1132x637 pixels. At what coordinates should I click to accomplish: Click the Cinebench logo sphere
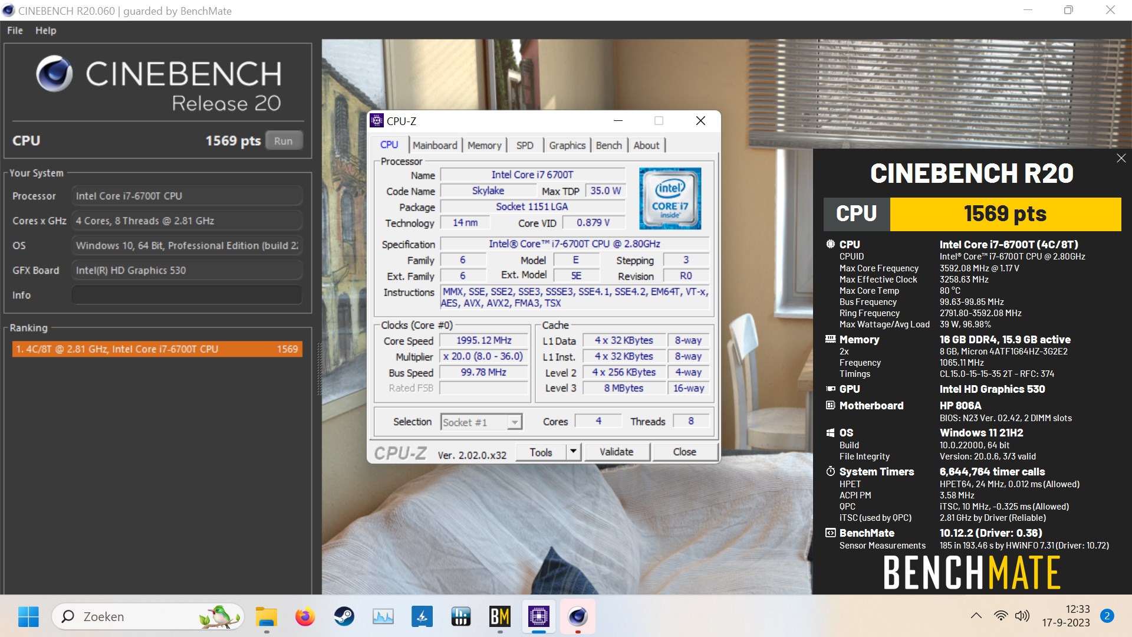tap(54, 74)
